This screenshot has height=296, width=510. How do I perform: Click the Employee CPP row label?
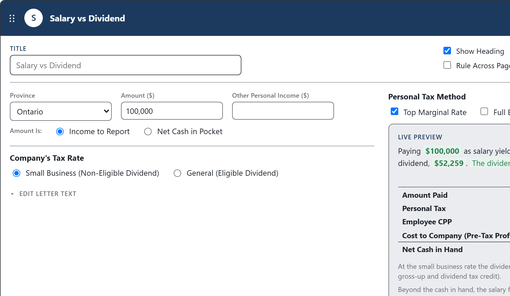pos(427,222)
